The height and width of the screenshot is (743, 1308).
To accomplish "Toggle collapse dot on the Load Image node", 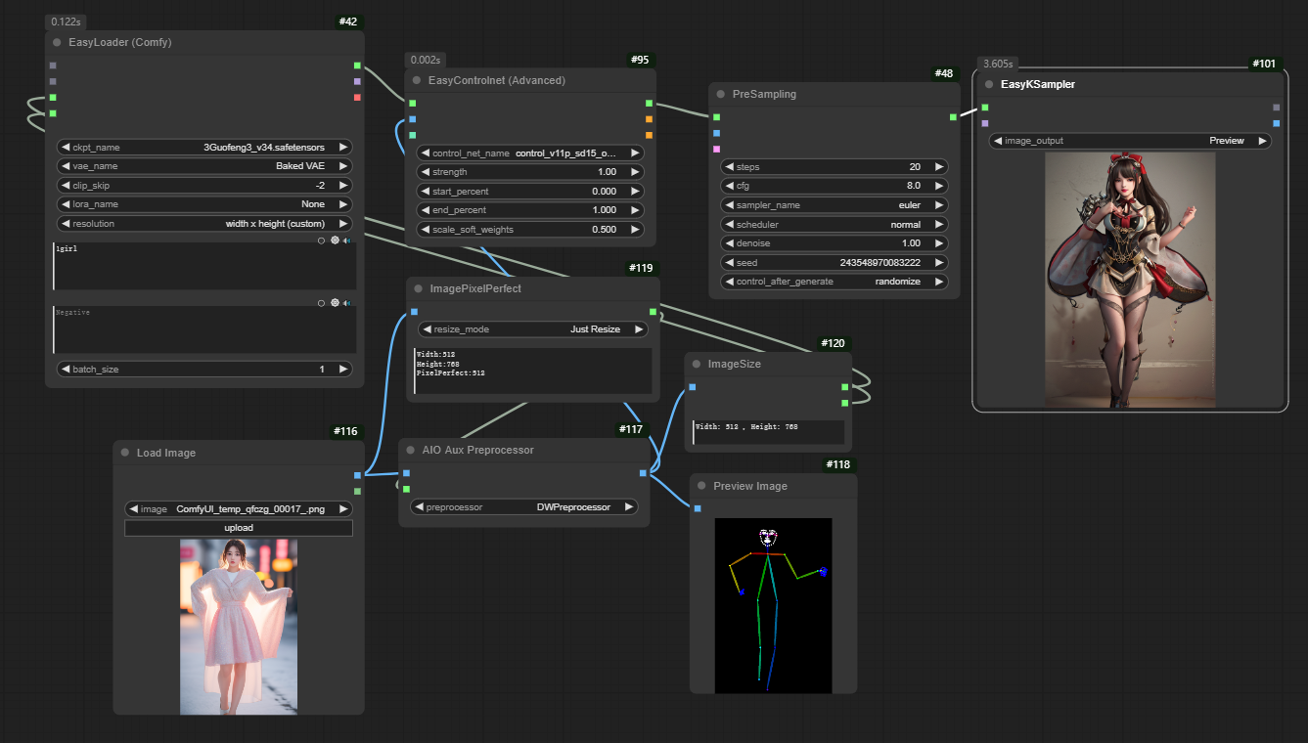I will tap(125, 454).
